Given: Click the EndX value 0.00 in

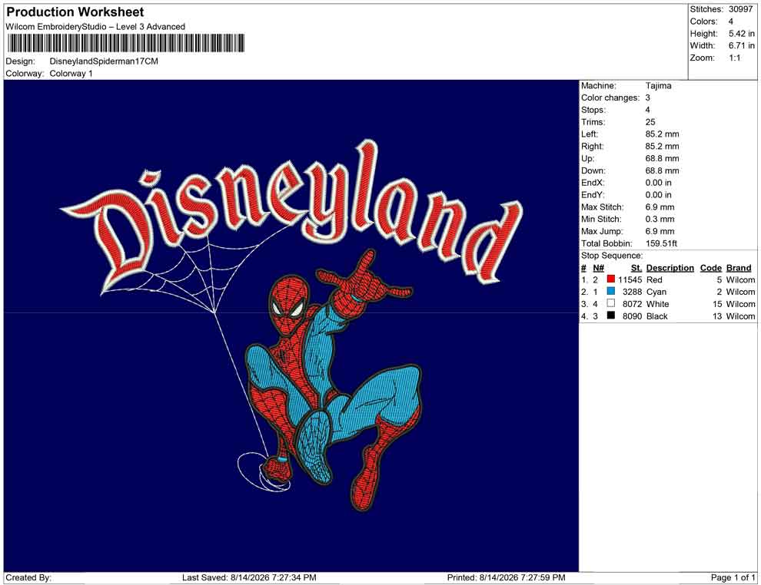Looking at the screenshot, I should 659,183.
